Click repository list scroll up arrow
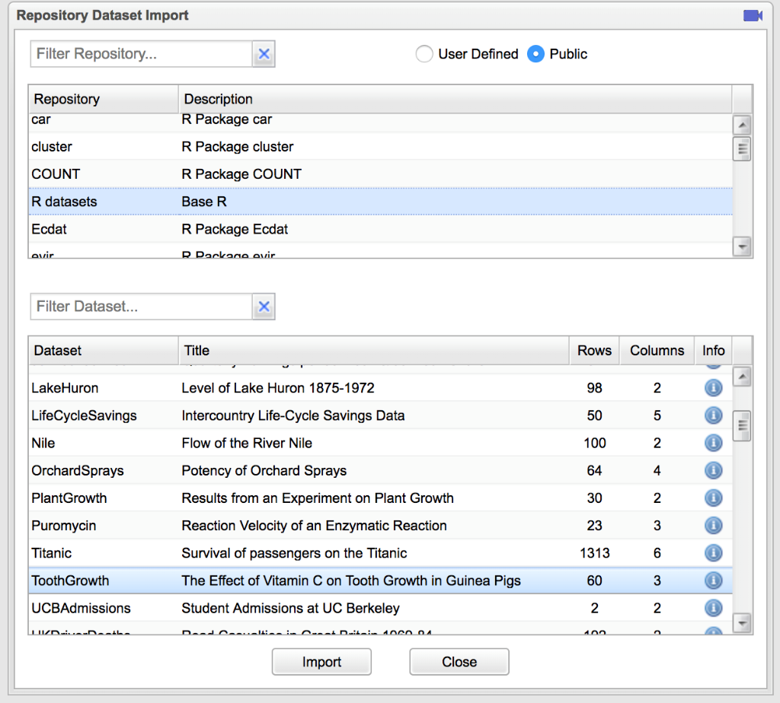This screenshot has width=780, height=703. (x=742, y=125)
